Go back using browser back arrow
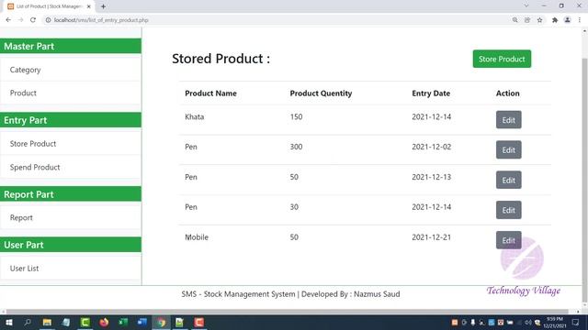The height and width of the screenshot is (330, 588). tap(8, 20)
